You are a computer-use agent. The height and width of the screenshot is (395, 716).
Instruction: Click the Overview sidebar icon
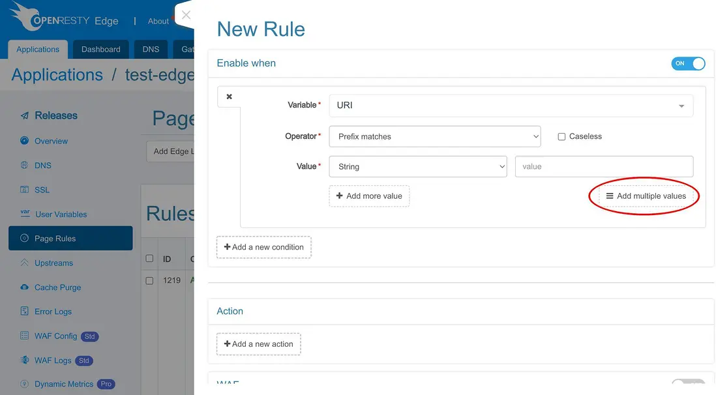coord(25,141)
